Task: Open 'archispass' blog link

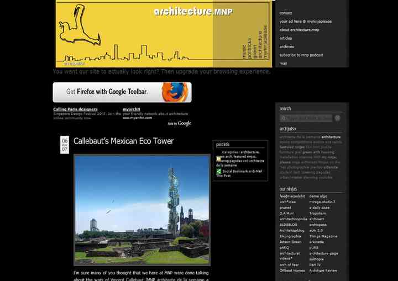Action: coord(318,225)
